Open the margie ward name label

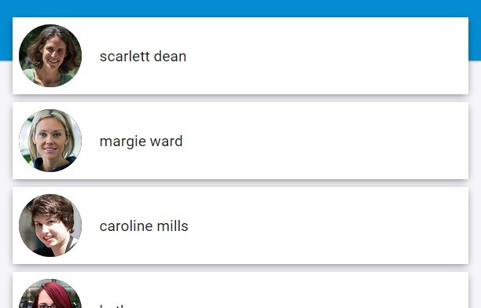141,141
